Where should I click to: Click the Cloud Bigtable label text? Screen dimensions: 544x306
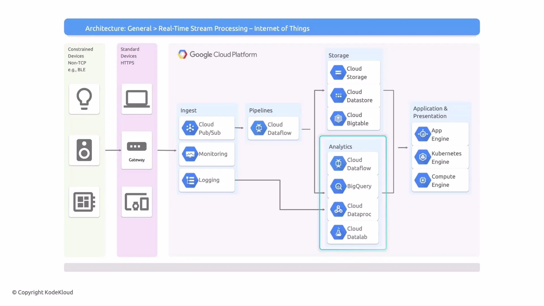click(358, 119)
